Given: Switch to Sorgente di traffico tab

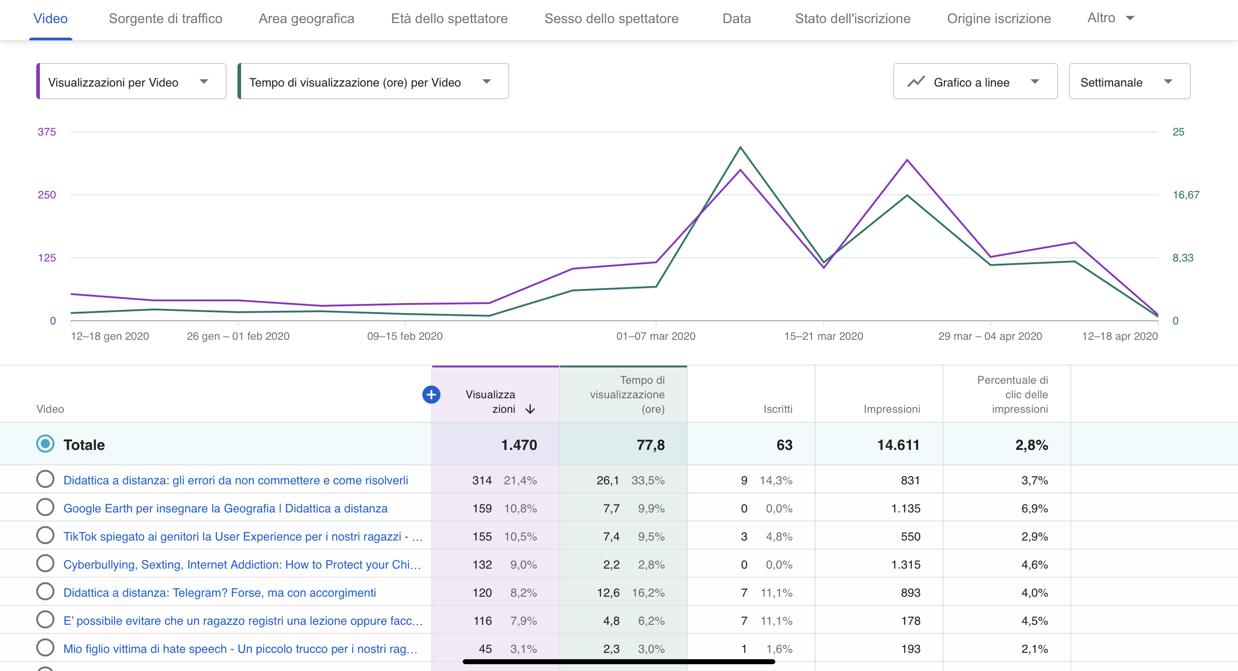Looking at the screenshot, I should pyautogui.click(x=165, y=19).
